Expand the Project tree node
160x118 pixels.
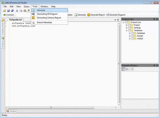(x=126, y=25)
